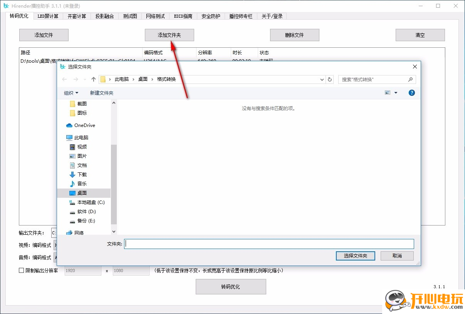Screen dimensions: 465x314
Task: Click the back arrow in folder dialog
Action: [x=64, y=79]
